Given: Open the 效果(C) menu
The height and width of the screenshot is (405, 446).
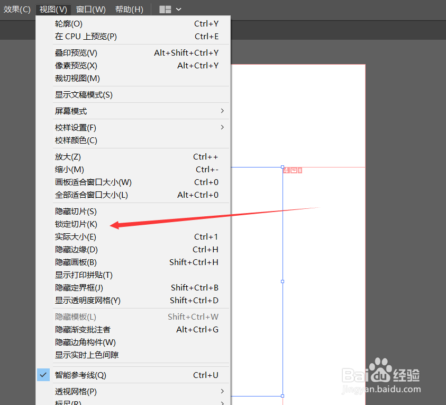Looking at the screenshot, I should pyautogui.click(x=17, y=10).
